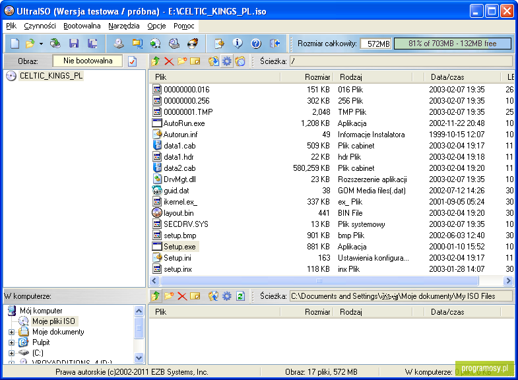
Task: Click the Extract icon in the ISO pane toolbar
Action: (x=213, y=61)
